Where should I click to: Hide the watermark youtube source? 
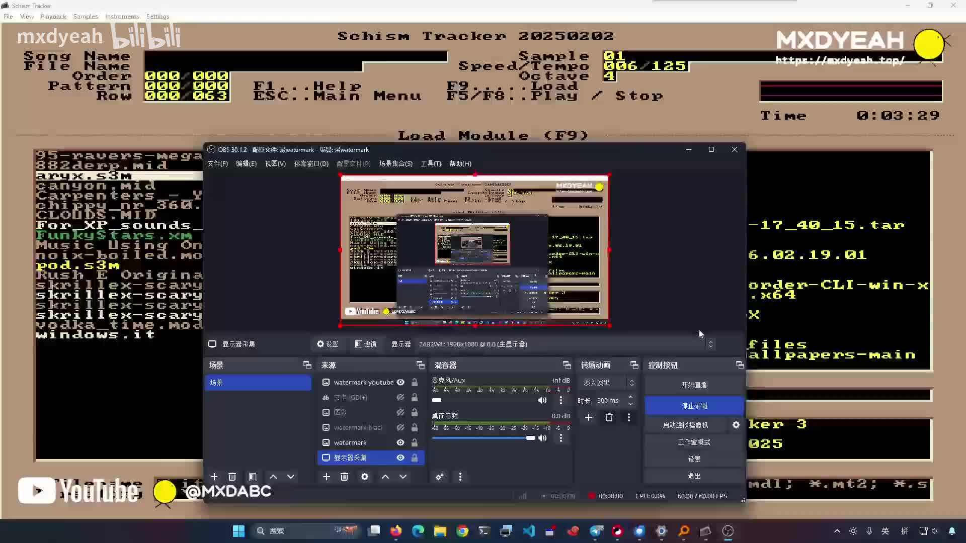400,383
